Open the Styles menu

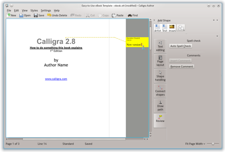click(x=34, y=10)
